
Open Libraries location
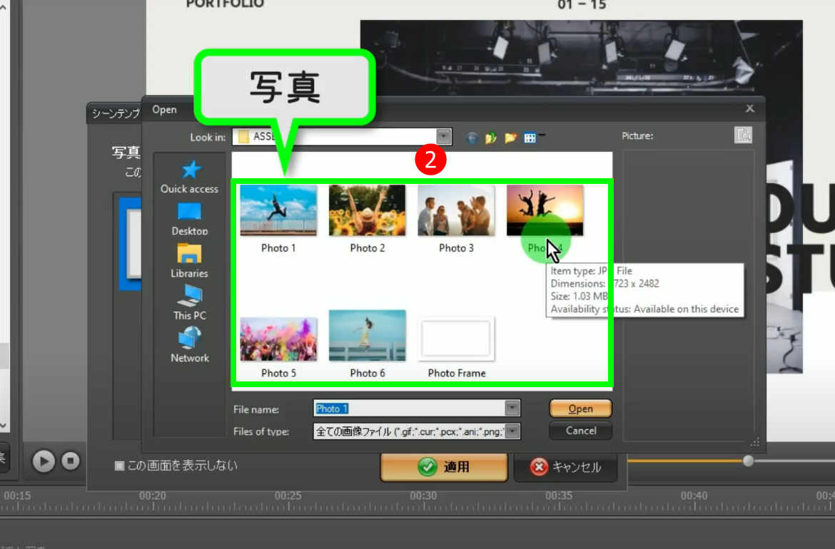pyautogui.click(x=189, y=261)
